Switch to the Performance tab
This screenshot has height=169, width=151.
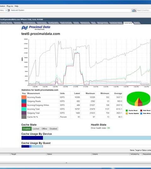pyautogui.click(x=42, y=23)
